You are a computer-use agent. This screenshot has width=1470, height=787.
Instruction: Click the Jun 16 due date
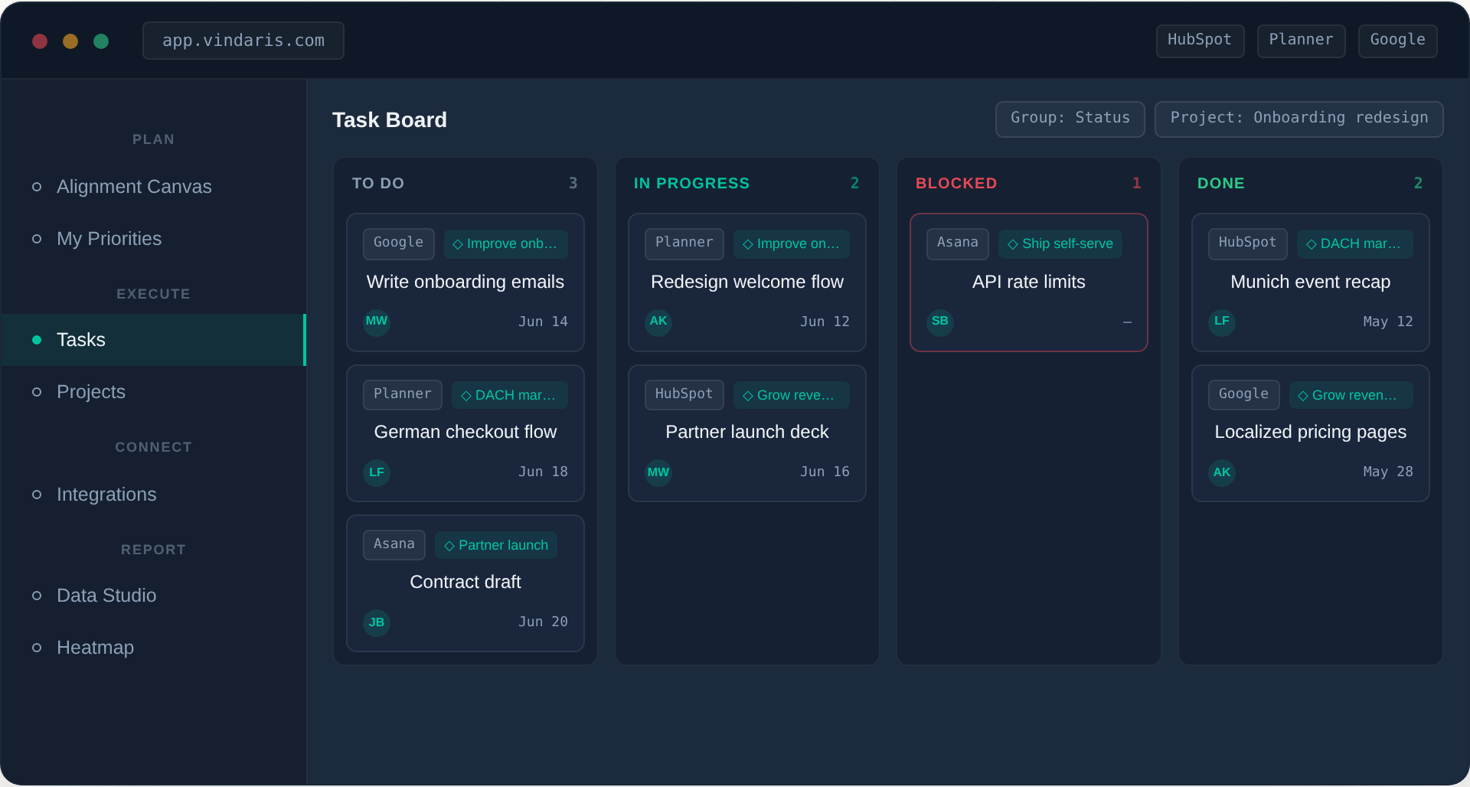(x=825, y=472)
